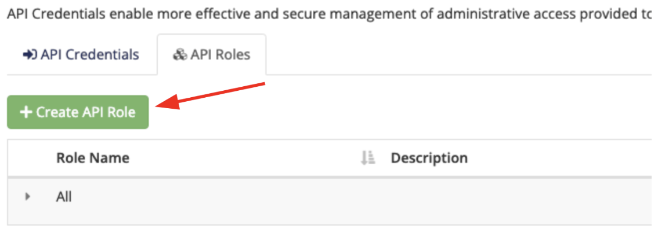Select the API Roles tab

click(211, 55)
